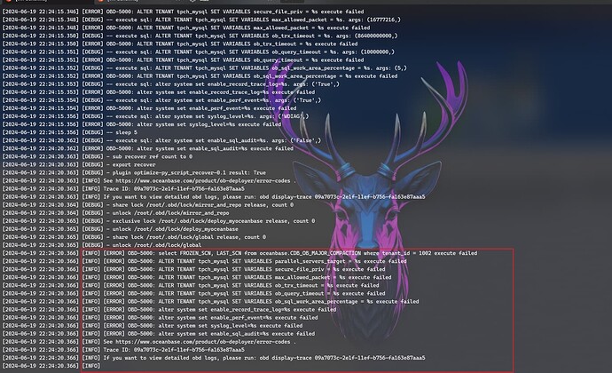
Task: Select 'share lock /root/.obd/lock/mirror_and_repo release' line
Action: tap(148, 204)
